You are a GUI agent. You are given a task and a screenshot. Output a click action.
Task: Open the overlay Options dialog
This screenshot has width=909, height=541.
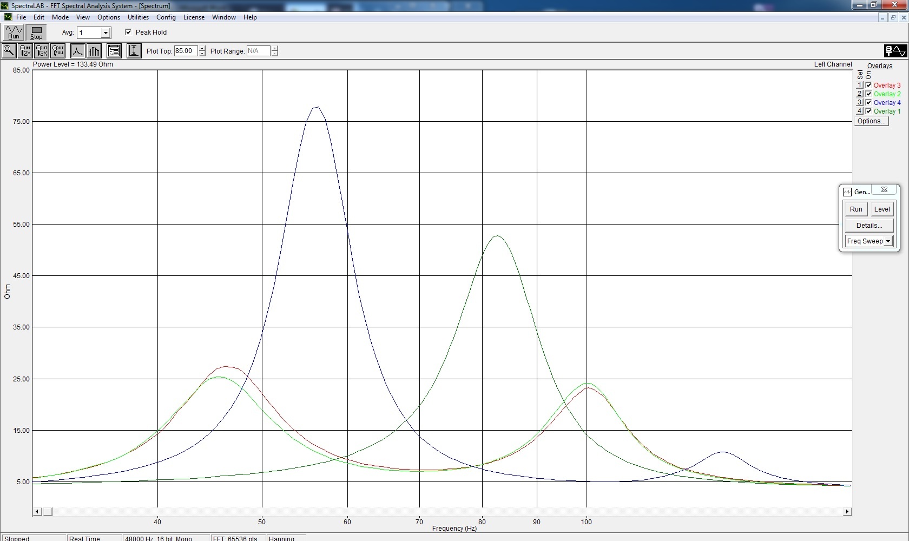pyautogui.click(x=872, y=121)
